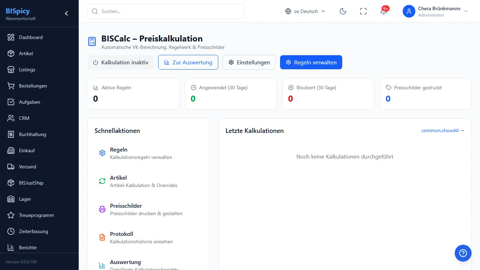Open the help question mark button

(x=463, y=253)
